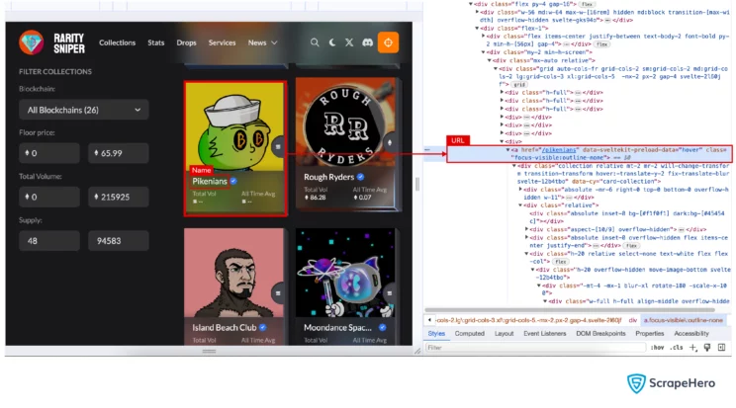Screen dimensions: 736x408
Task: Open the Stats nav item
Action: tap(156, 42)
